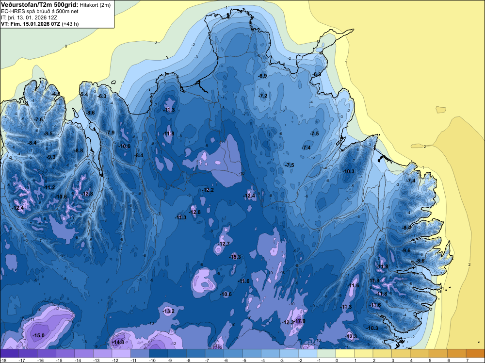485x363 pixels.
Task: Pick legend swatch between 2 and 3
Action: (382, 353)
